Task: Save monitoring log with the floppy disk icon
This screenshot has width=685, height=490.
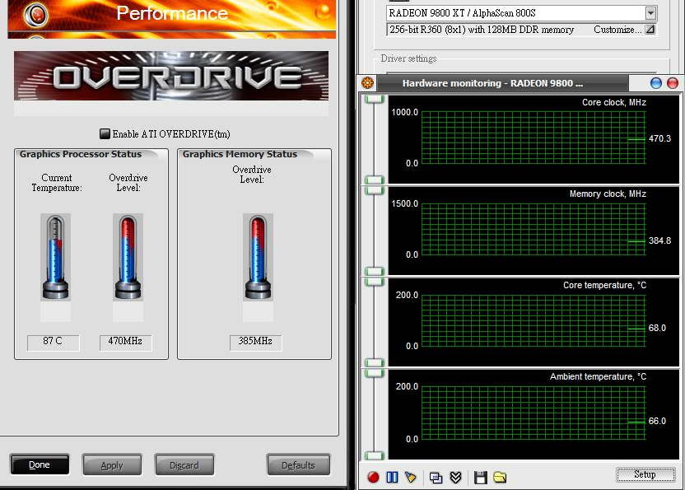Action: coord(480,478)
